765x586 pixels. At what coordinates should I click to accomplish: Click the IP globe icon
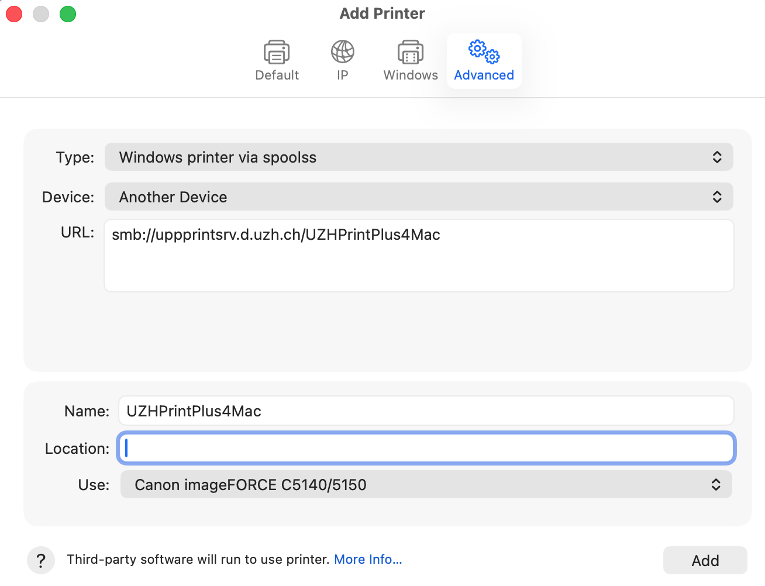point(342,51)
